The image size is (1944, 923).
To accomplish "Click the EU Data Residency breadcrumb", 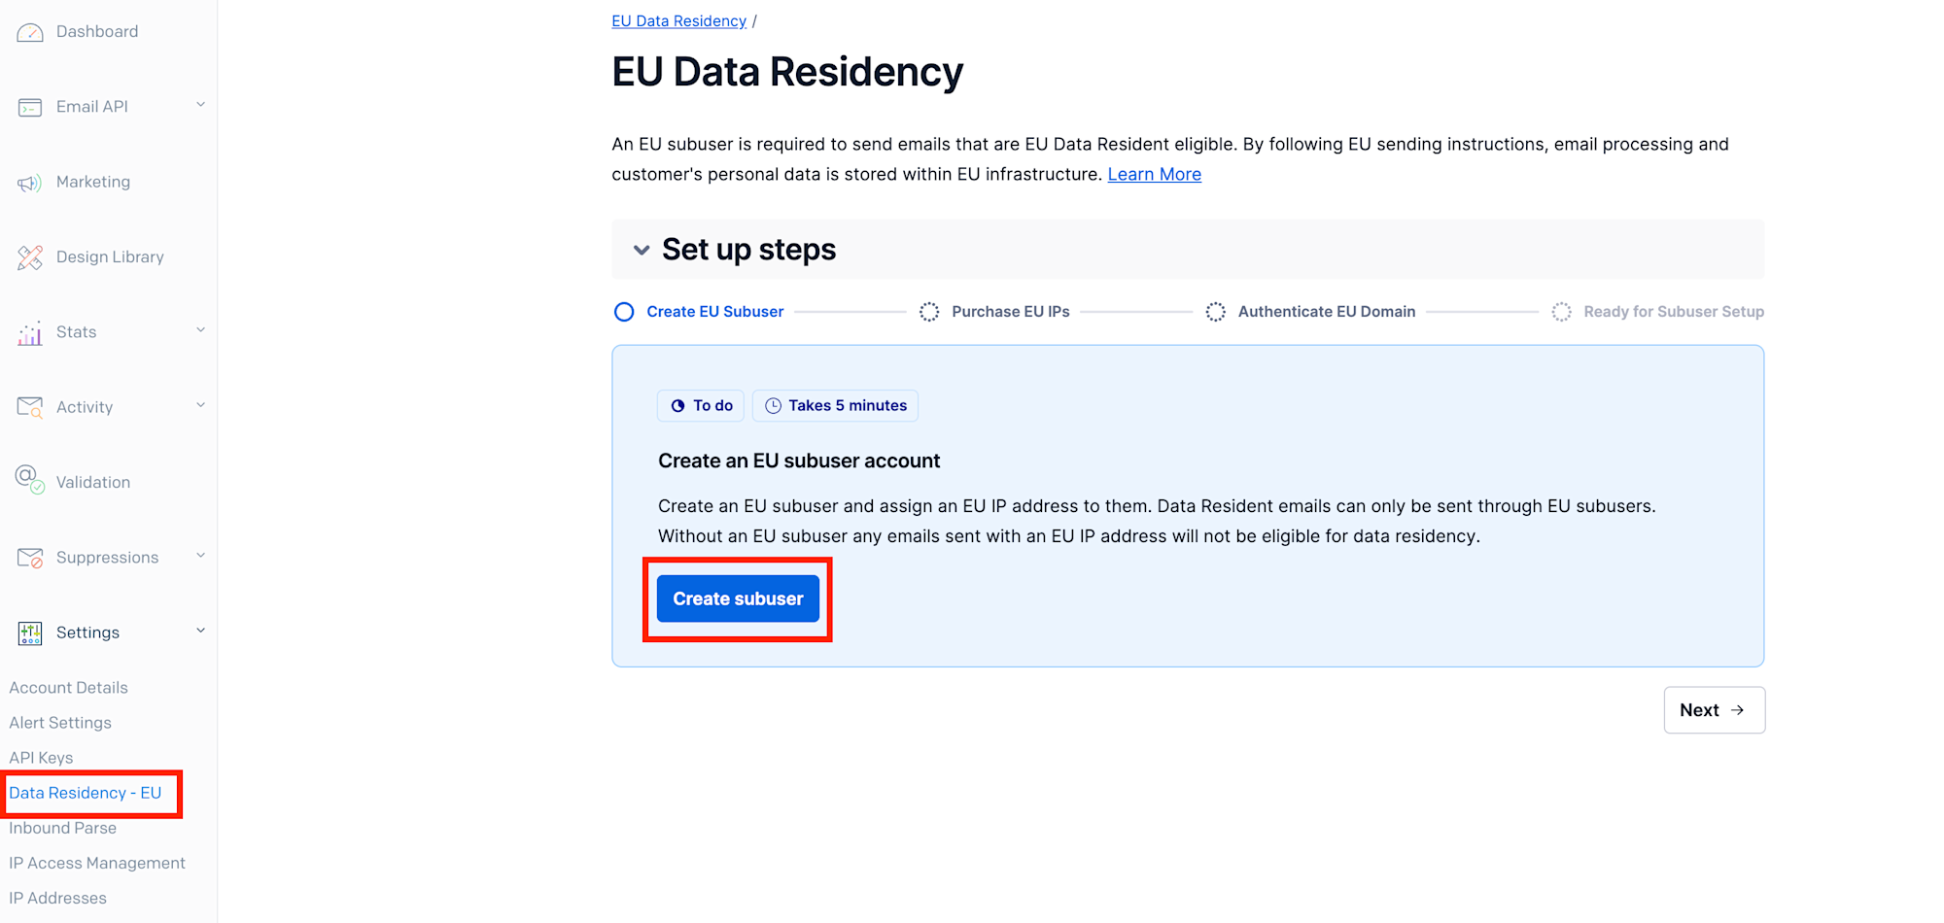I will (678, 21).
